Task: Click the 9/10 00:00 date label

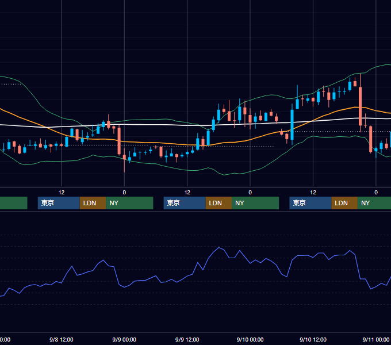Action: click(x=250, y=340)
